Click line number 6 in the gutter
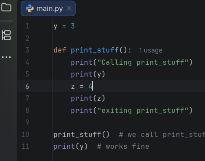The image size is (205, 161). click(27, 86)
